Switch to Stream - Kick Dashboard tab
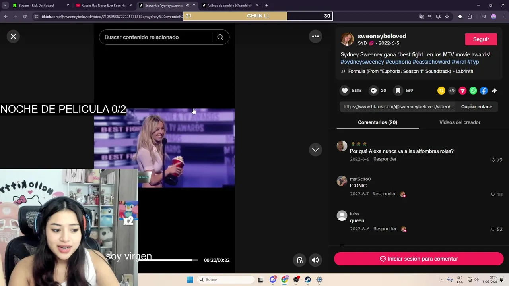This screenshot has width=509, height=286. click(x=36, y=6)
